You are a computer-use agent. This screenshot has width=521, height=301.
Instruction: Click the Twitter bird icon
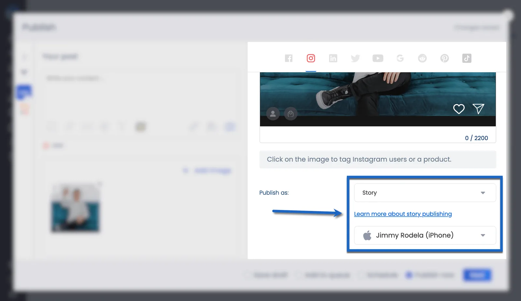click(x=355, y=58)
